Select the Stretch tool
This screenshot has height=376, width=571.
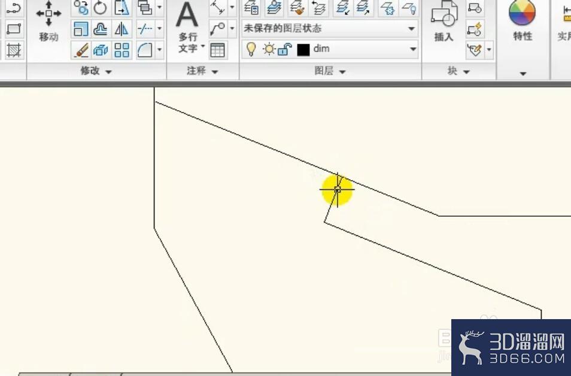[x=122, y=7]
